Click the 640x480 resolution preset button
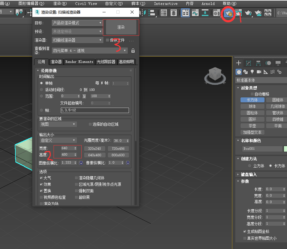The image size is (287, 249). tap(94, 155)
